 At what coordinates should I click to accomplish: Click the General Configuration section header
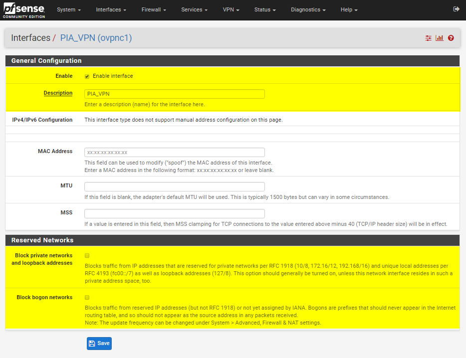click(233, 61)
